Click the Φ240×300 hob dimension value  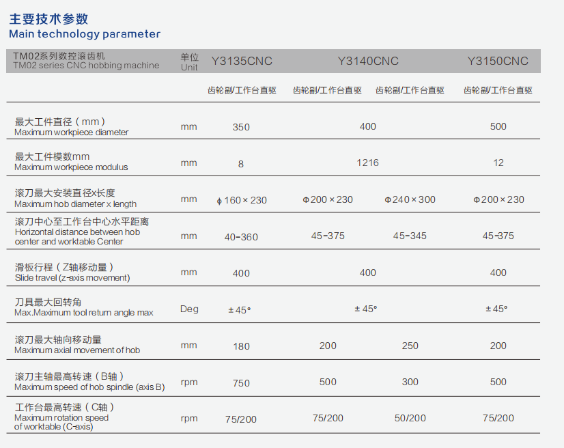pos(410,199)
